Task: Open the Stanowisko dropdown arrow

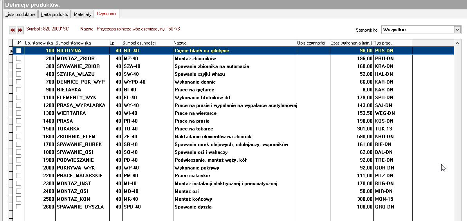Action: pos(457,30)
